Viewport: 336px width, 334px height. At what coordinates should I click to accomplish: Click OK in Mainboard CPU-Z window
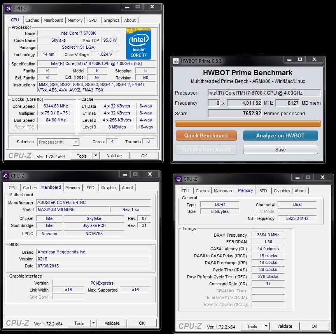[x=142, y=323]
